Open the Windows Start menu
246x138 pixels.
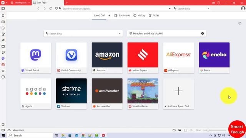click(3, 135)
